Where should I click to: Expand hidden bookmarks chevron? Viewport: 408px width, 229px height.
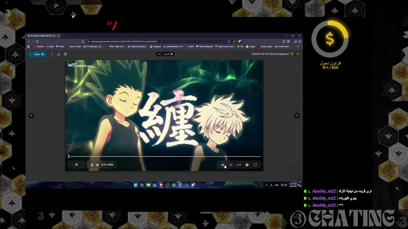pyautogui.click(x=297, y=46)
